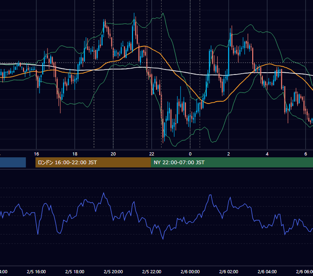Select the 6 hour label on the upper axis

click(x=306, y=154)
